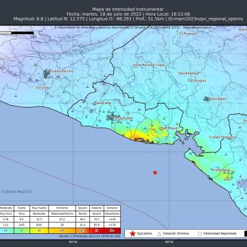Click the Intensidad Reportada circle legend symbol
Image resolution: width=247 pixels, height=247 pixels.
200,234
